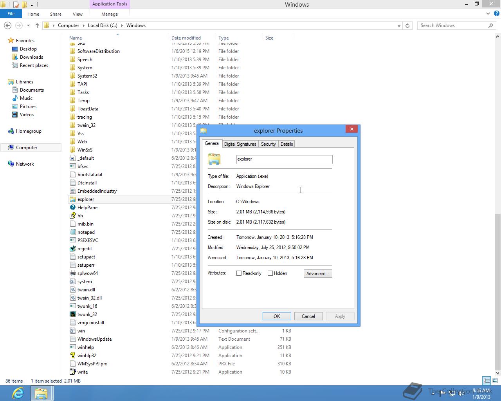Click the write application icon

[72, 372]
